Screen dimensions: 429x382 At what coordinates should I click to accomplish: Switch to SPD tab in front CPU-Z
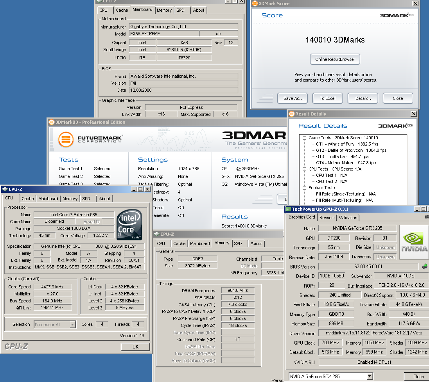coord(86,199)
